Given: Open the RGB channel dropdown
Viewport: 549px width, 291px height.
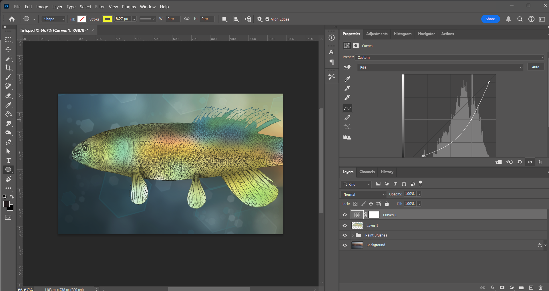Looking at the screenshot, I should point(440,67).
